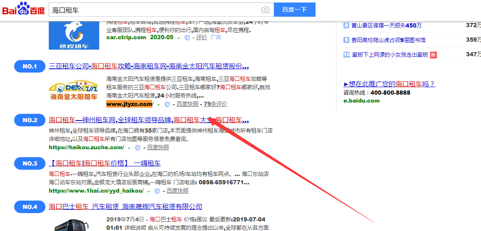This screenshot has width=481, height=231.
Task: Open the www.jtyzc.com URL
Action: pos(129,104)
